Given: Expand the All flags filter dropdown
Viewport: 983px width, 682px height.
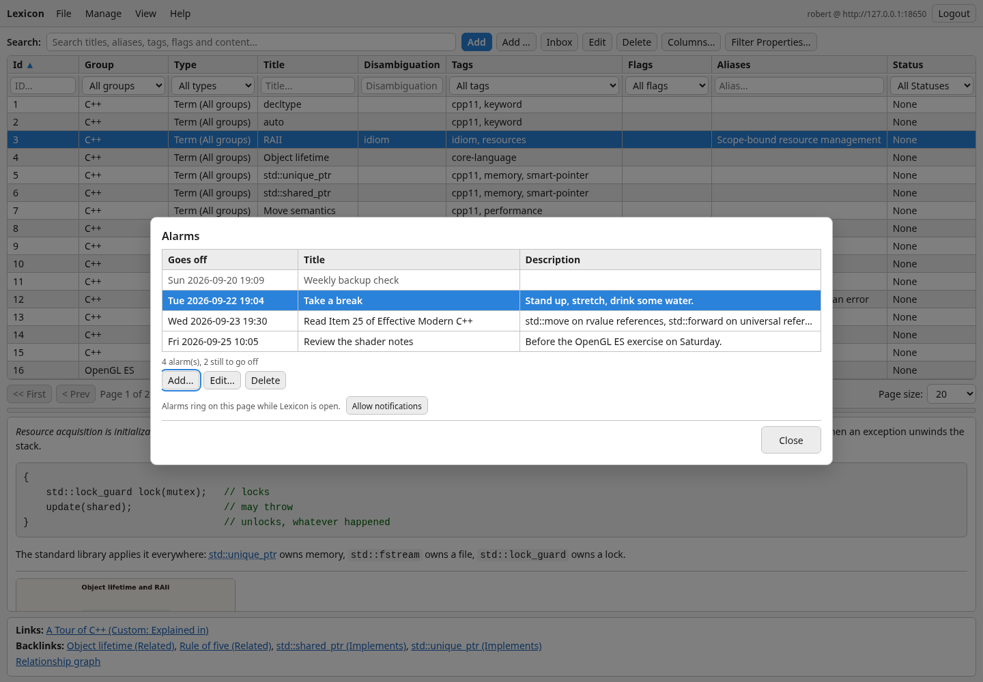Looking at the screenshot, I should click(x=667, y=86).
